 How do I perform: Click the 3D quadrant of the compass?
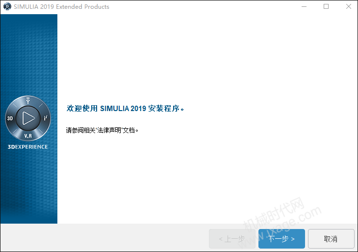(x=10, y=118)
